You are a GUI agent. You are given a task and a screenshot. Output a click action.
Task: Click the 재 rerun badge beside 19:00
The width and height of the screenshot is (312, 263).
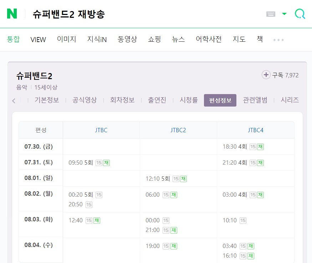(174, 246)
